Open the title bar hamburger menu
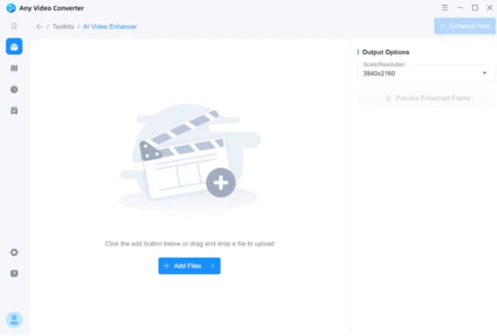This screenshot has width=497, height=336. 445,8
